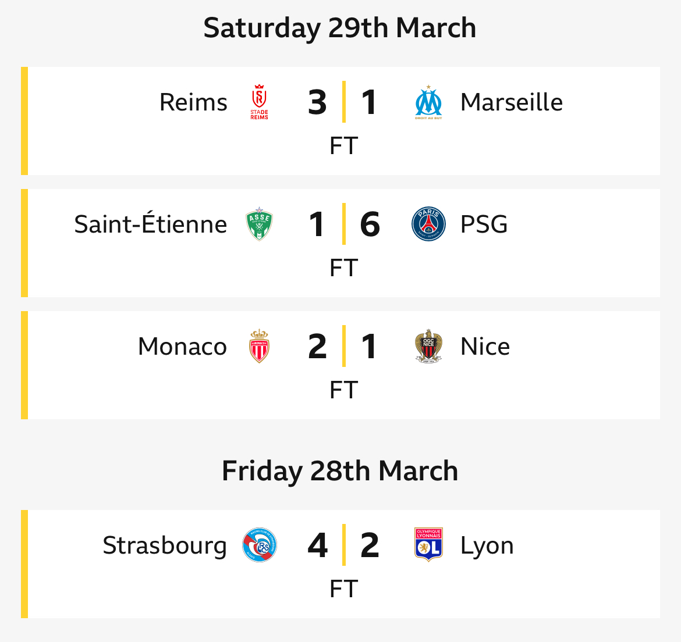Click the Paris Saint-Germain crest
The image size is (681, 642).
pyautogui.click(x=428, y=224)
